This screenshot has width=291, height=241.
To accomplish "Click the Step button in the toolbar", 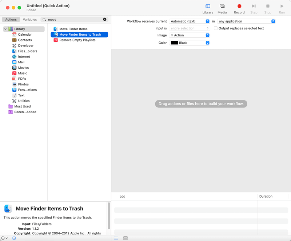I will pyautogui.click(x=254, y=6).
